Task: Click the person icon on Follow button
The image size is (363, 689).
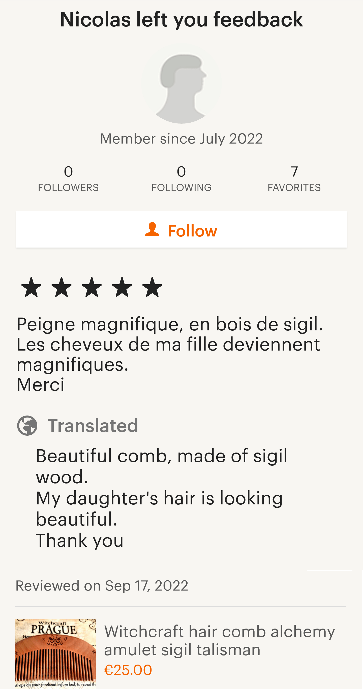Action: pos(152,229)
